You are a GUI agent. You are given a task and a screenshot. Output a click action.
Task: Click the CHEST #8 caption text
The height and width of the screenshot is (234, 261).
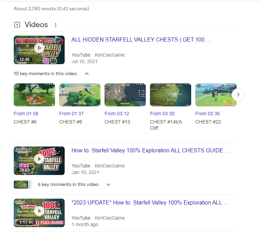[70, 122]
